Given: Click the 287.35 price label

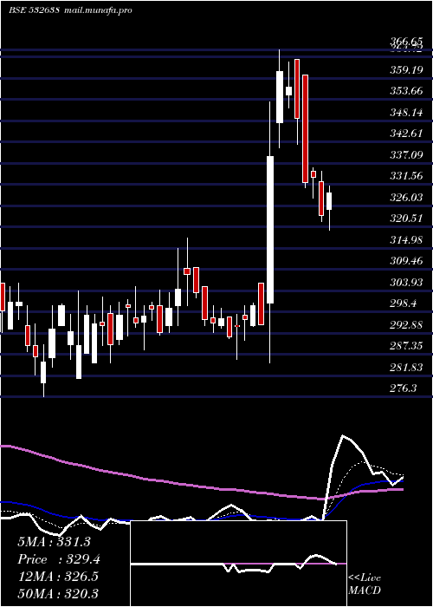Looking at the screenshot, I should coord(406,346).
